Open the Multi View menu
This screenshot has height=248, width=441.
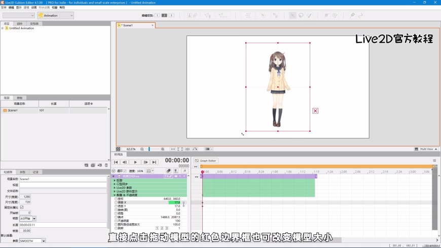click(x=426, y=149)
